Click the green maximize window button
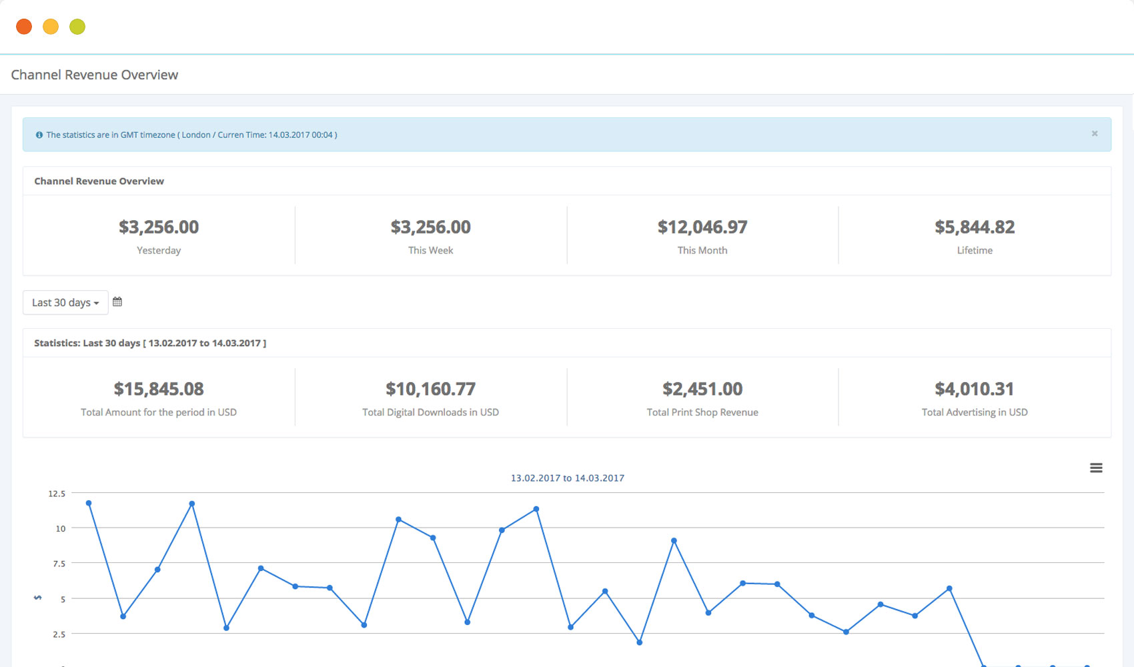 click(77, 27)
